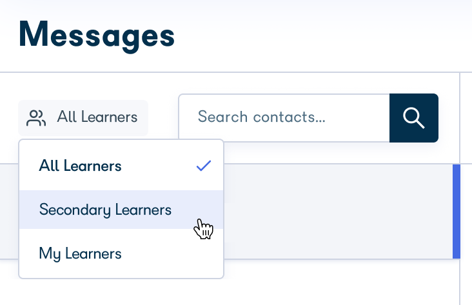Choose My Learners in the filter menu
Viewport: 472px width, 305px height.
point(121,253)
